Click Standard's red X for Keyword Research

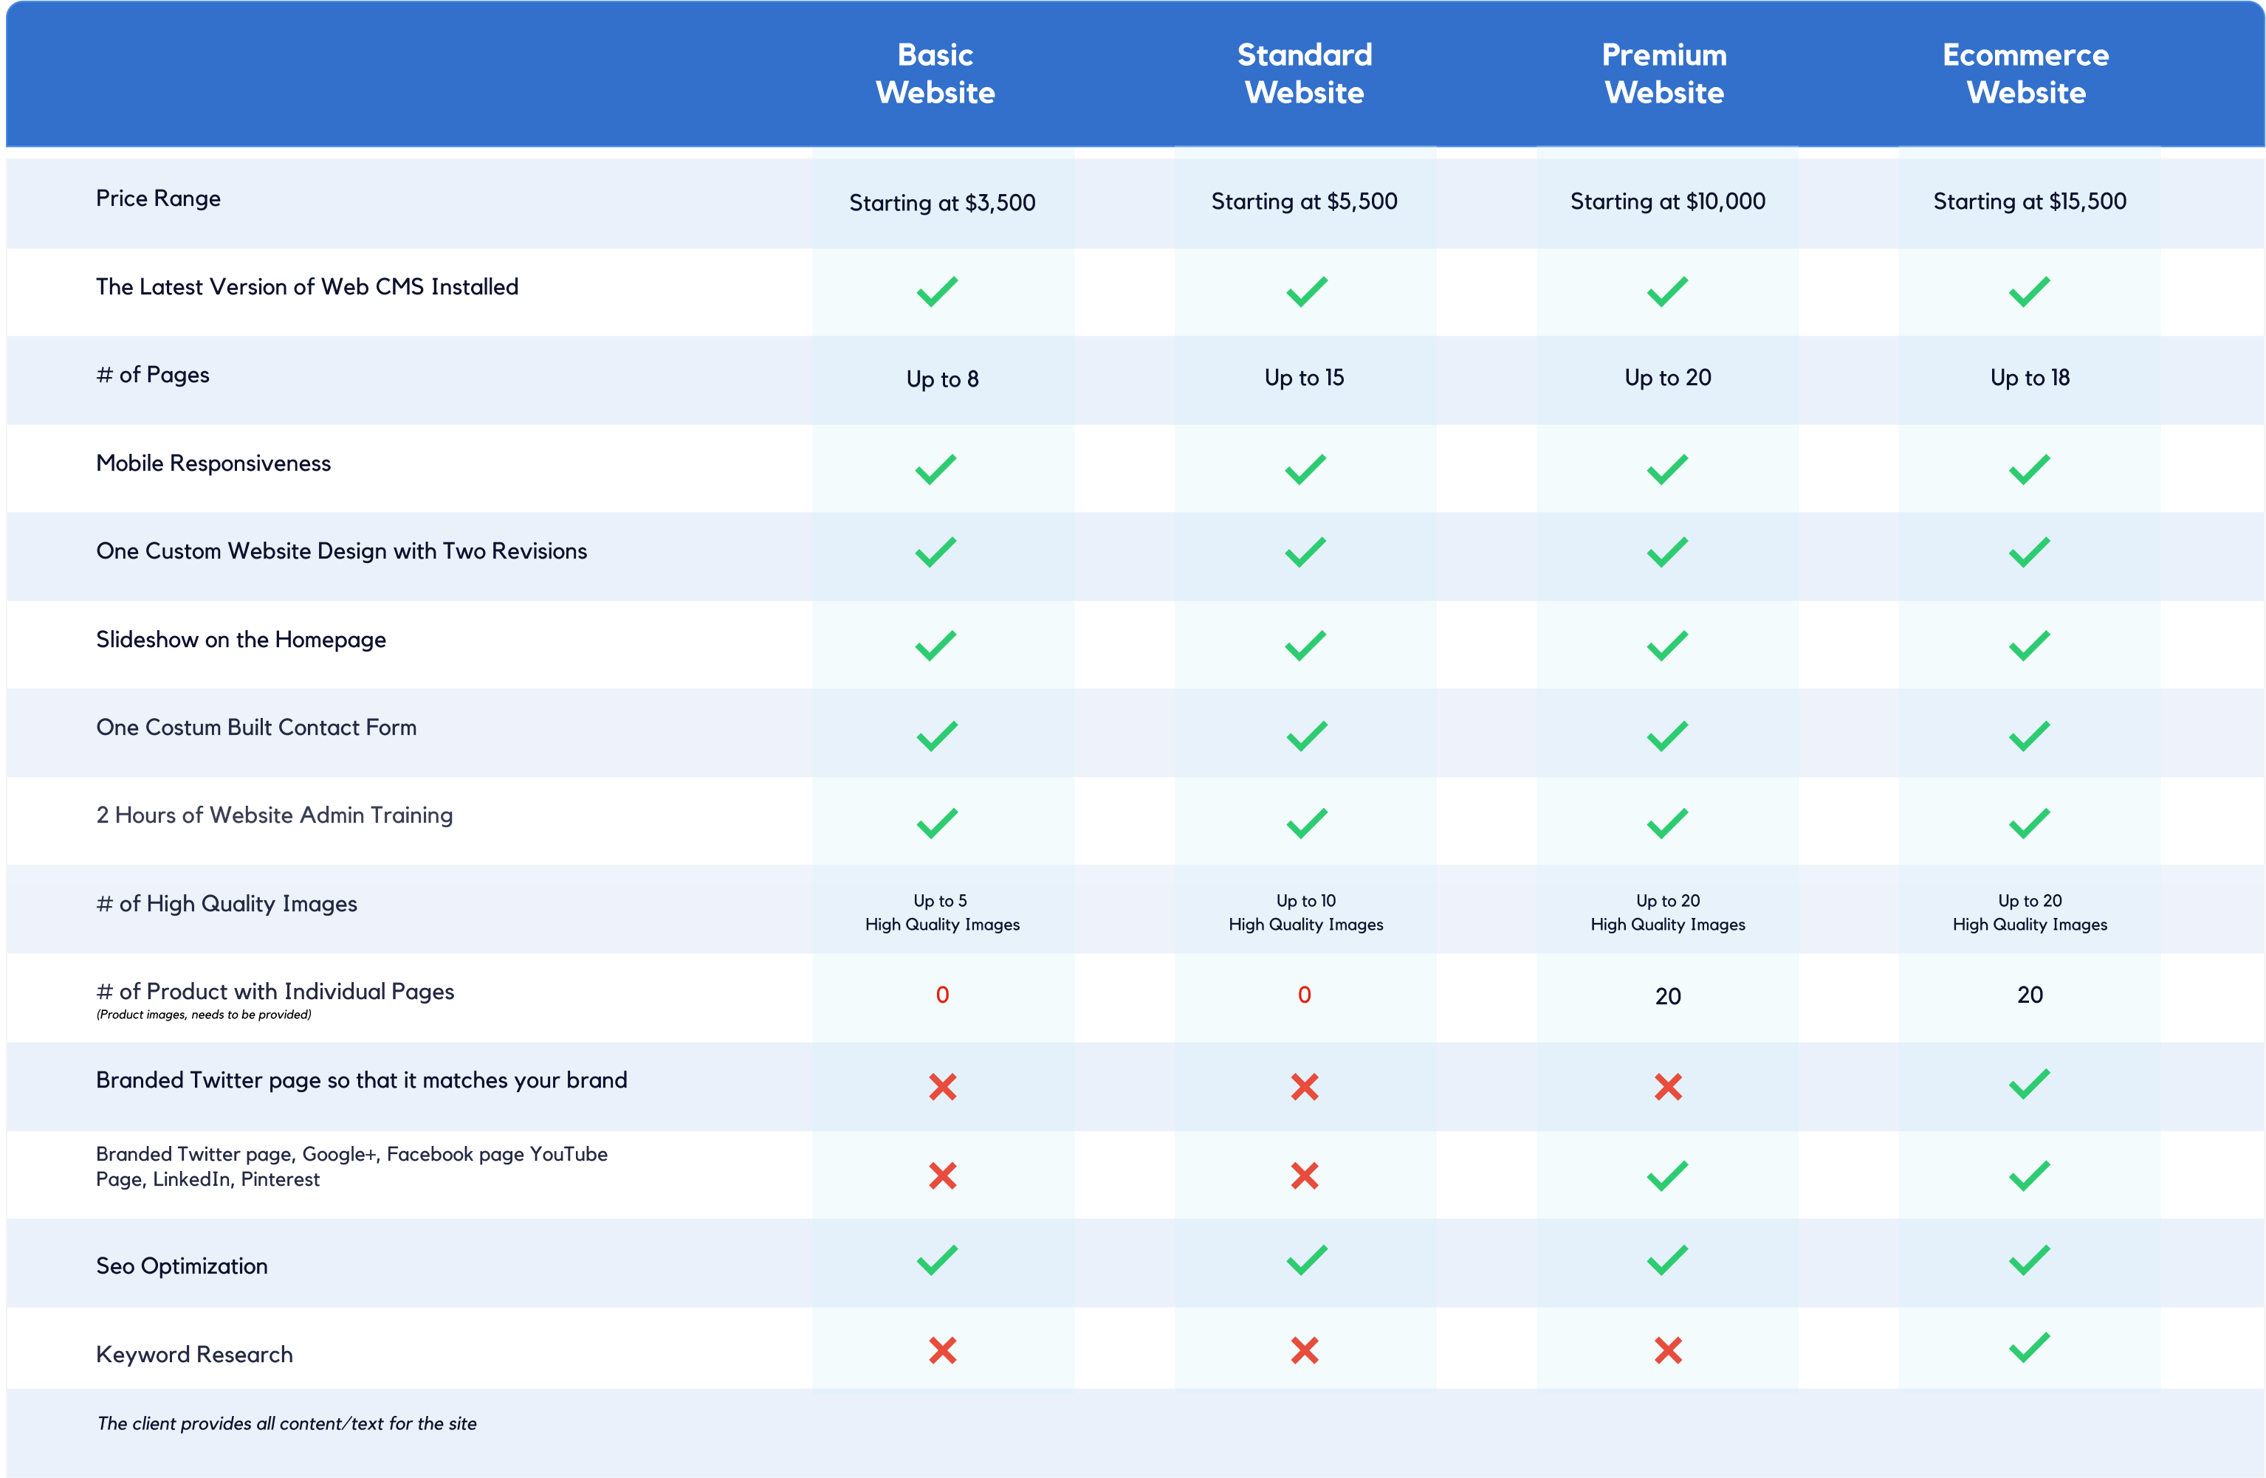tap(1305, 1350)
